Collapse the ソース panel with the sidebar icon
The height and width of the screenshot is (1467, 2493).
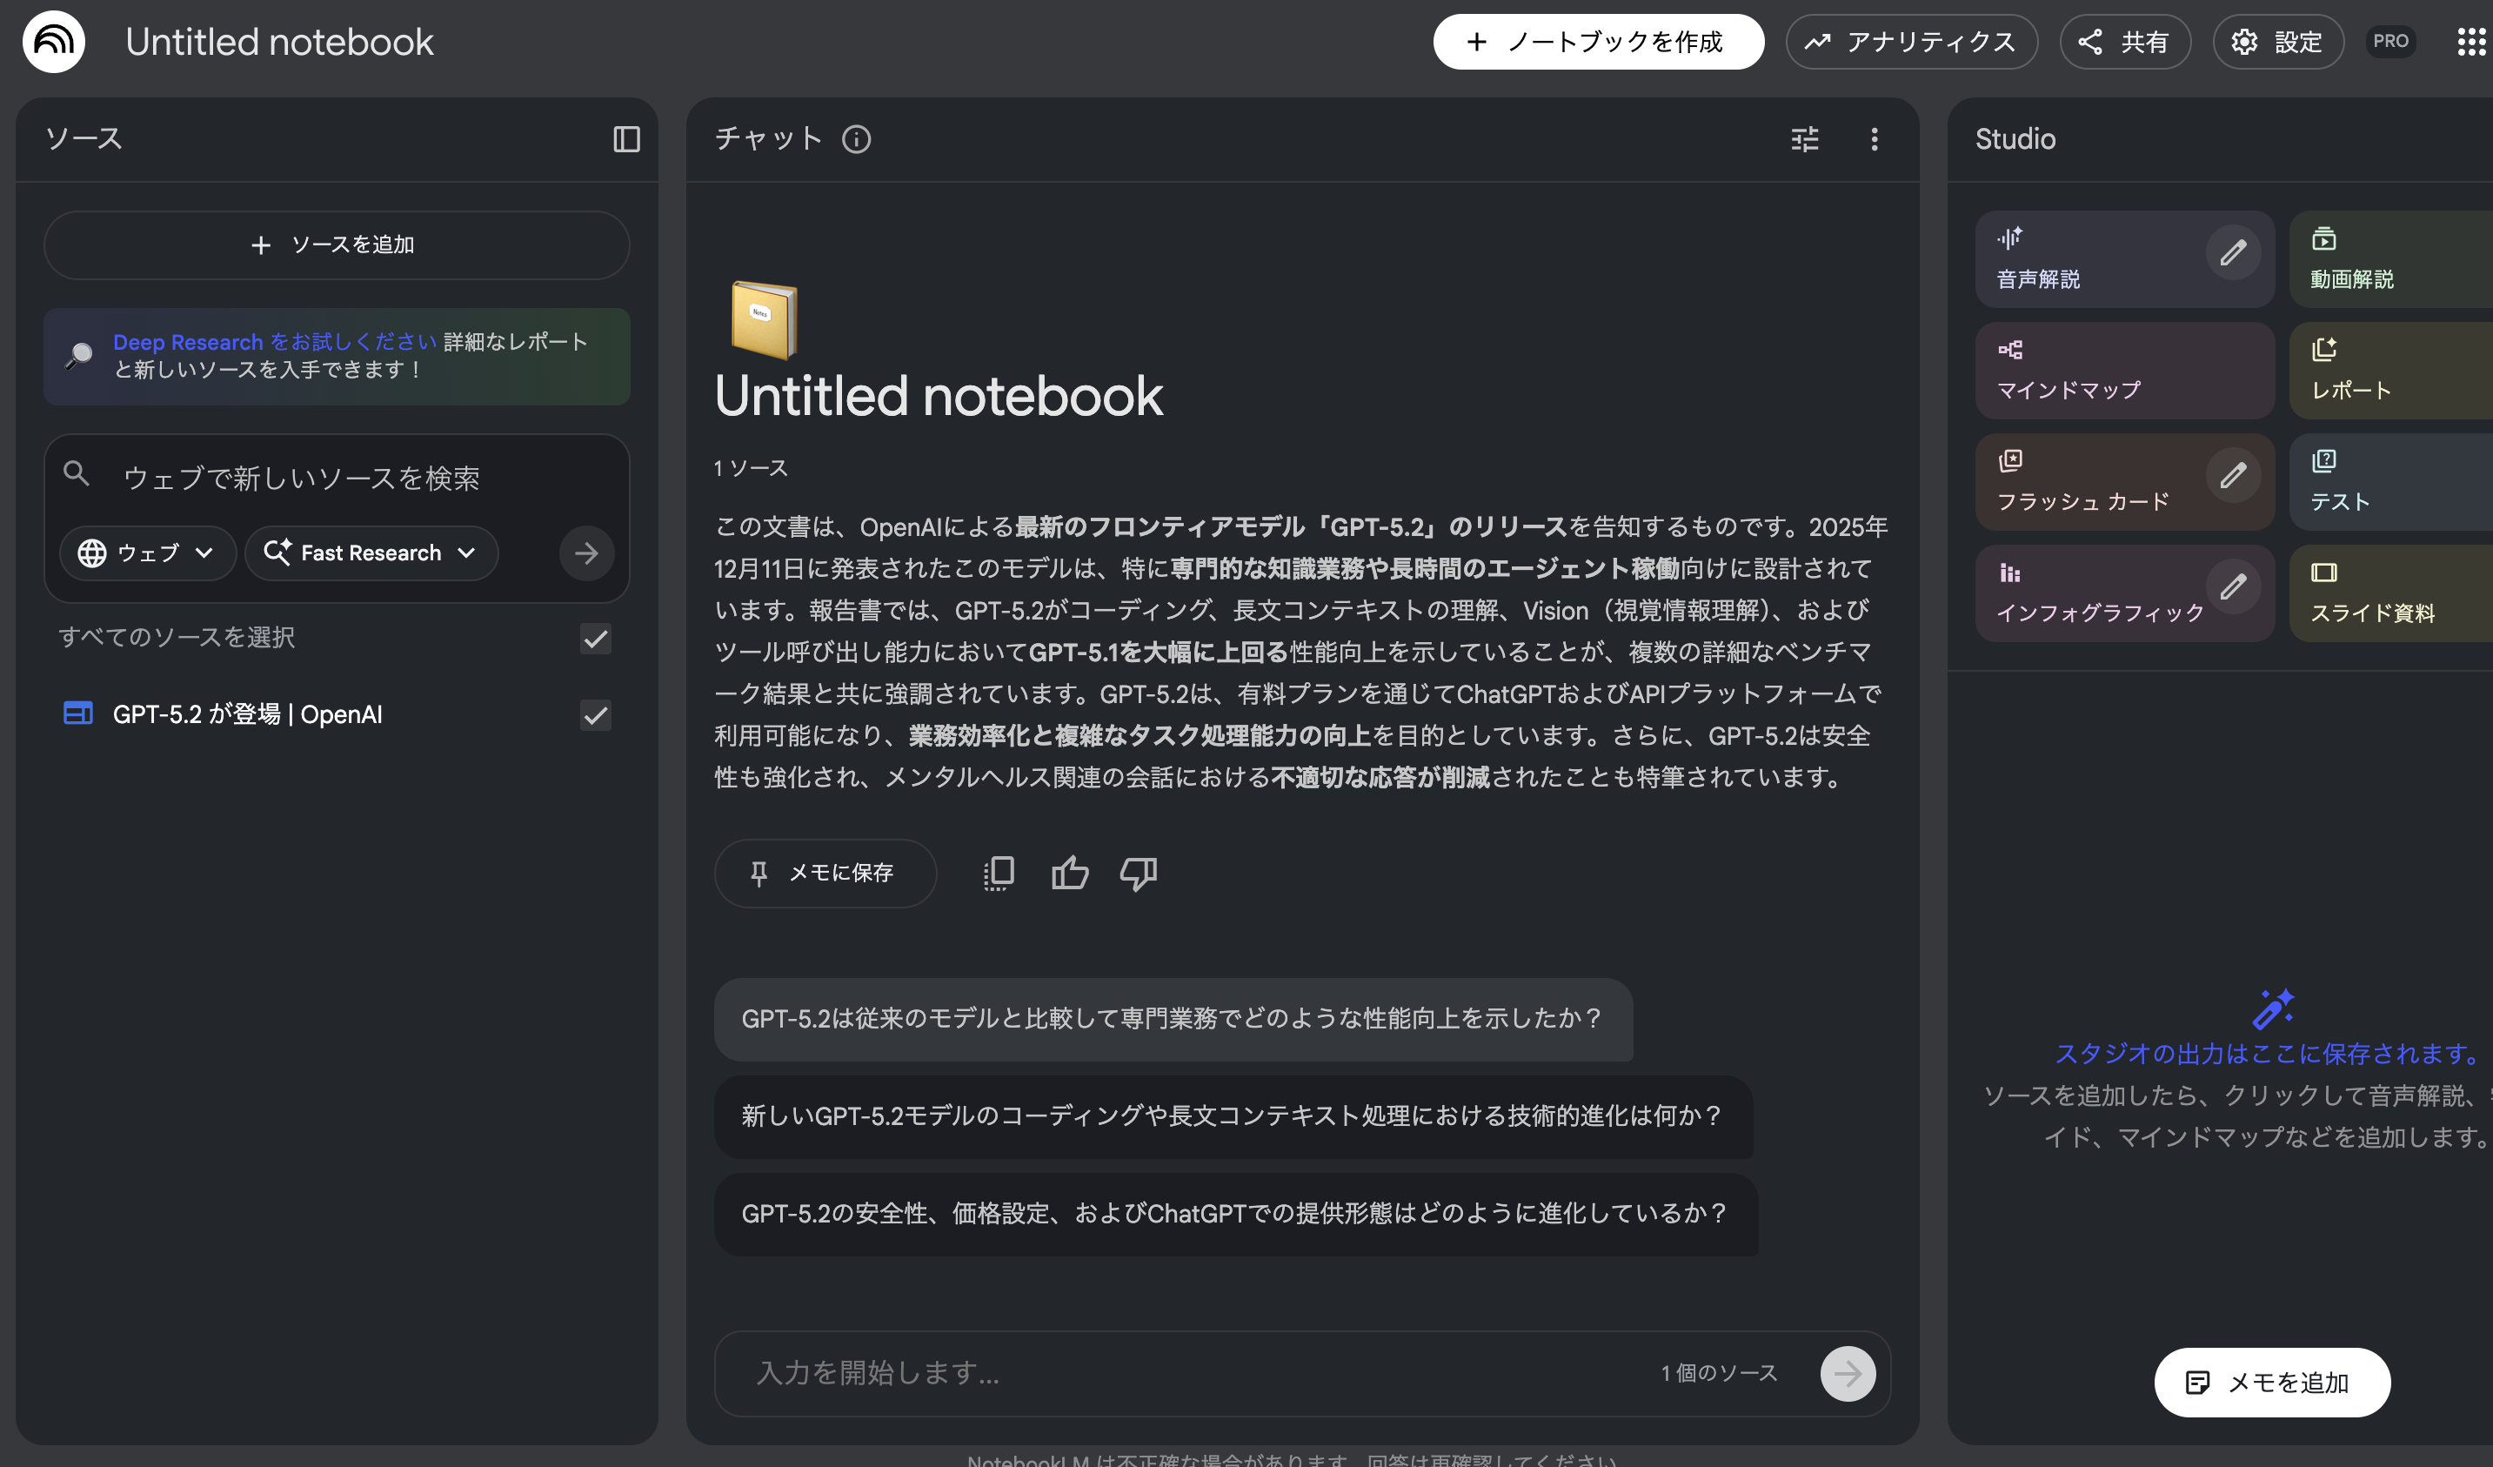point(626,138)
